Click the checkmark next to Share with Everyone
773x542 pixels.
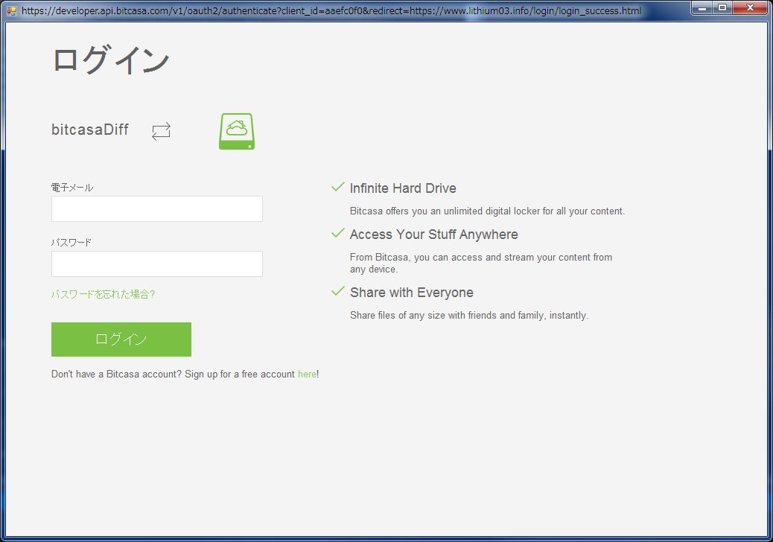tap(337, 291)
